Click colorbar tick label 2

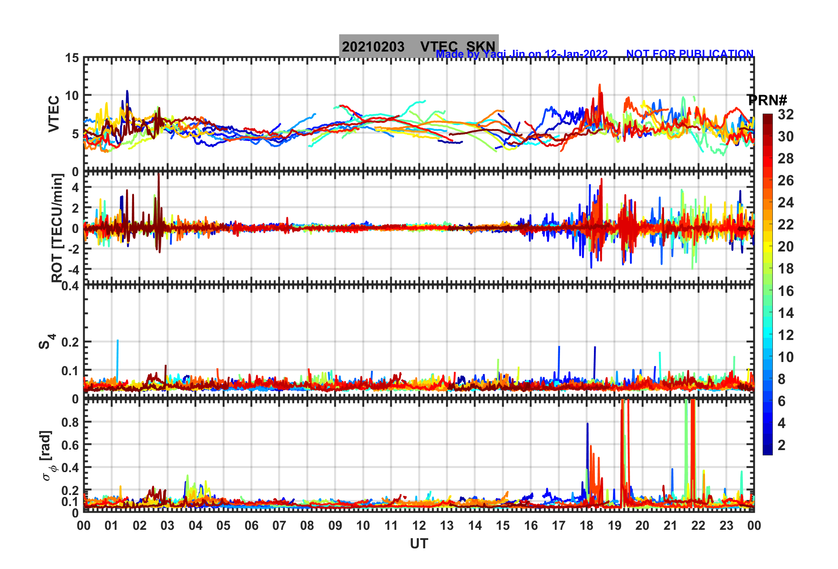782,445
